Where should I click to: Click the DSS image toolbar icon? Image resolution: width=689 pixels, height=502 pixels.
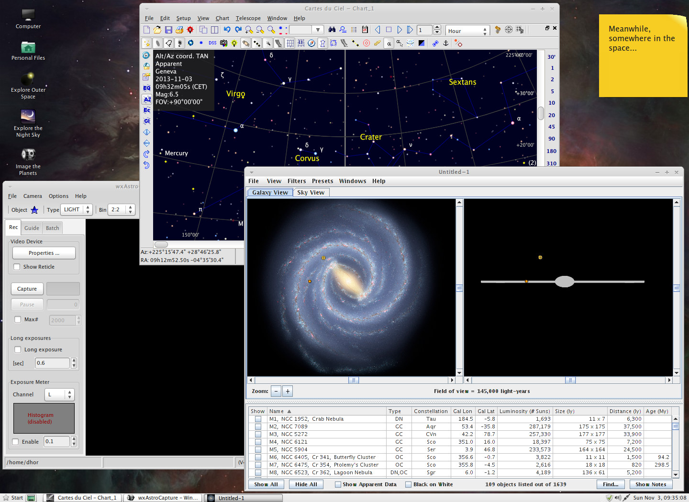[x=212, y=43]
